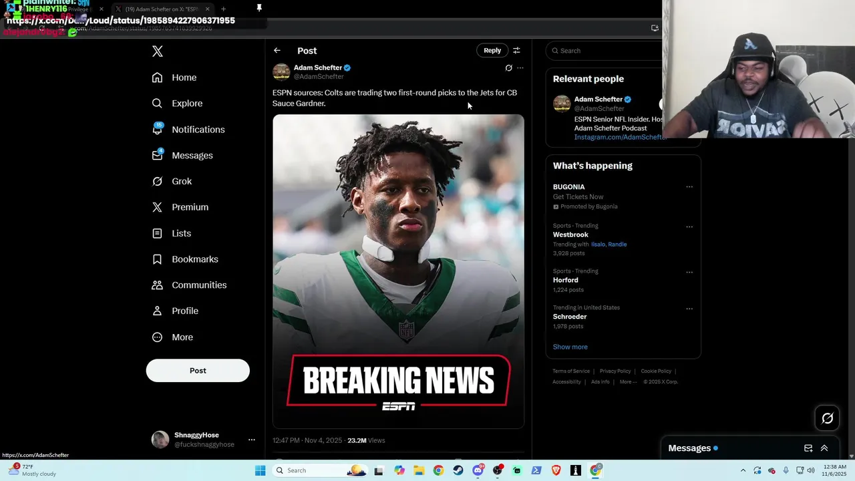Open Accessibility footer link
The image size is (855, 481).
click(x=566, y=382)
